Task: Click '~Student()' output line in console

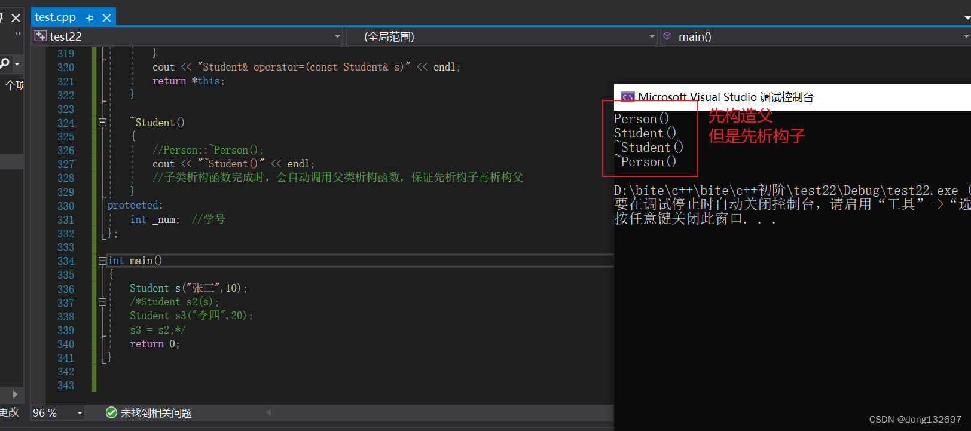Action: click(x=649, y=148)
